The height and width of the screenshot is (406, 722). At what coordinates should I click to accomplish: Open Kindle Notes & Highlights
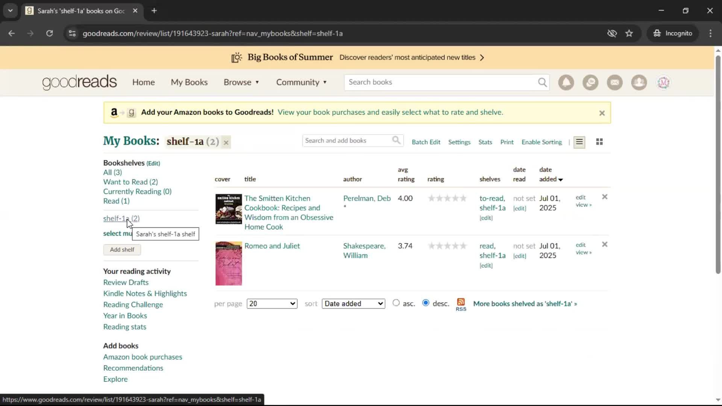click(x=145, y=294)
